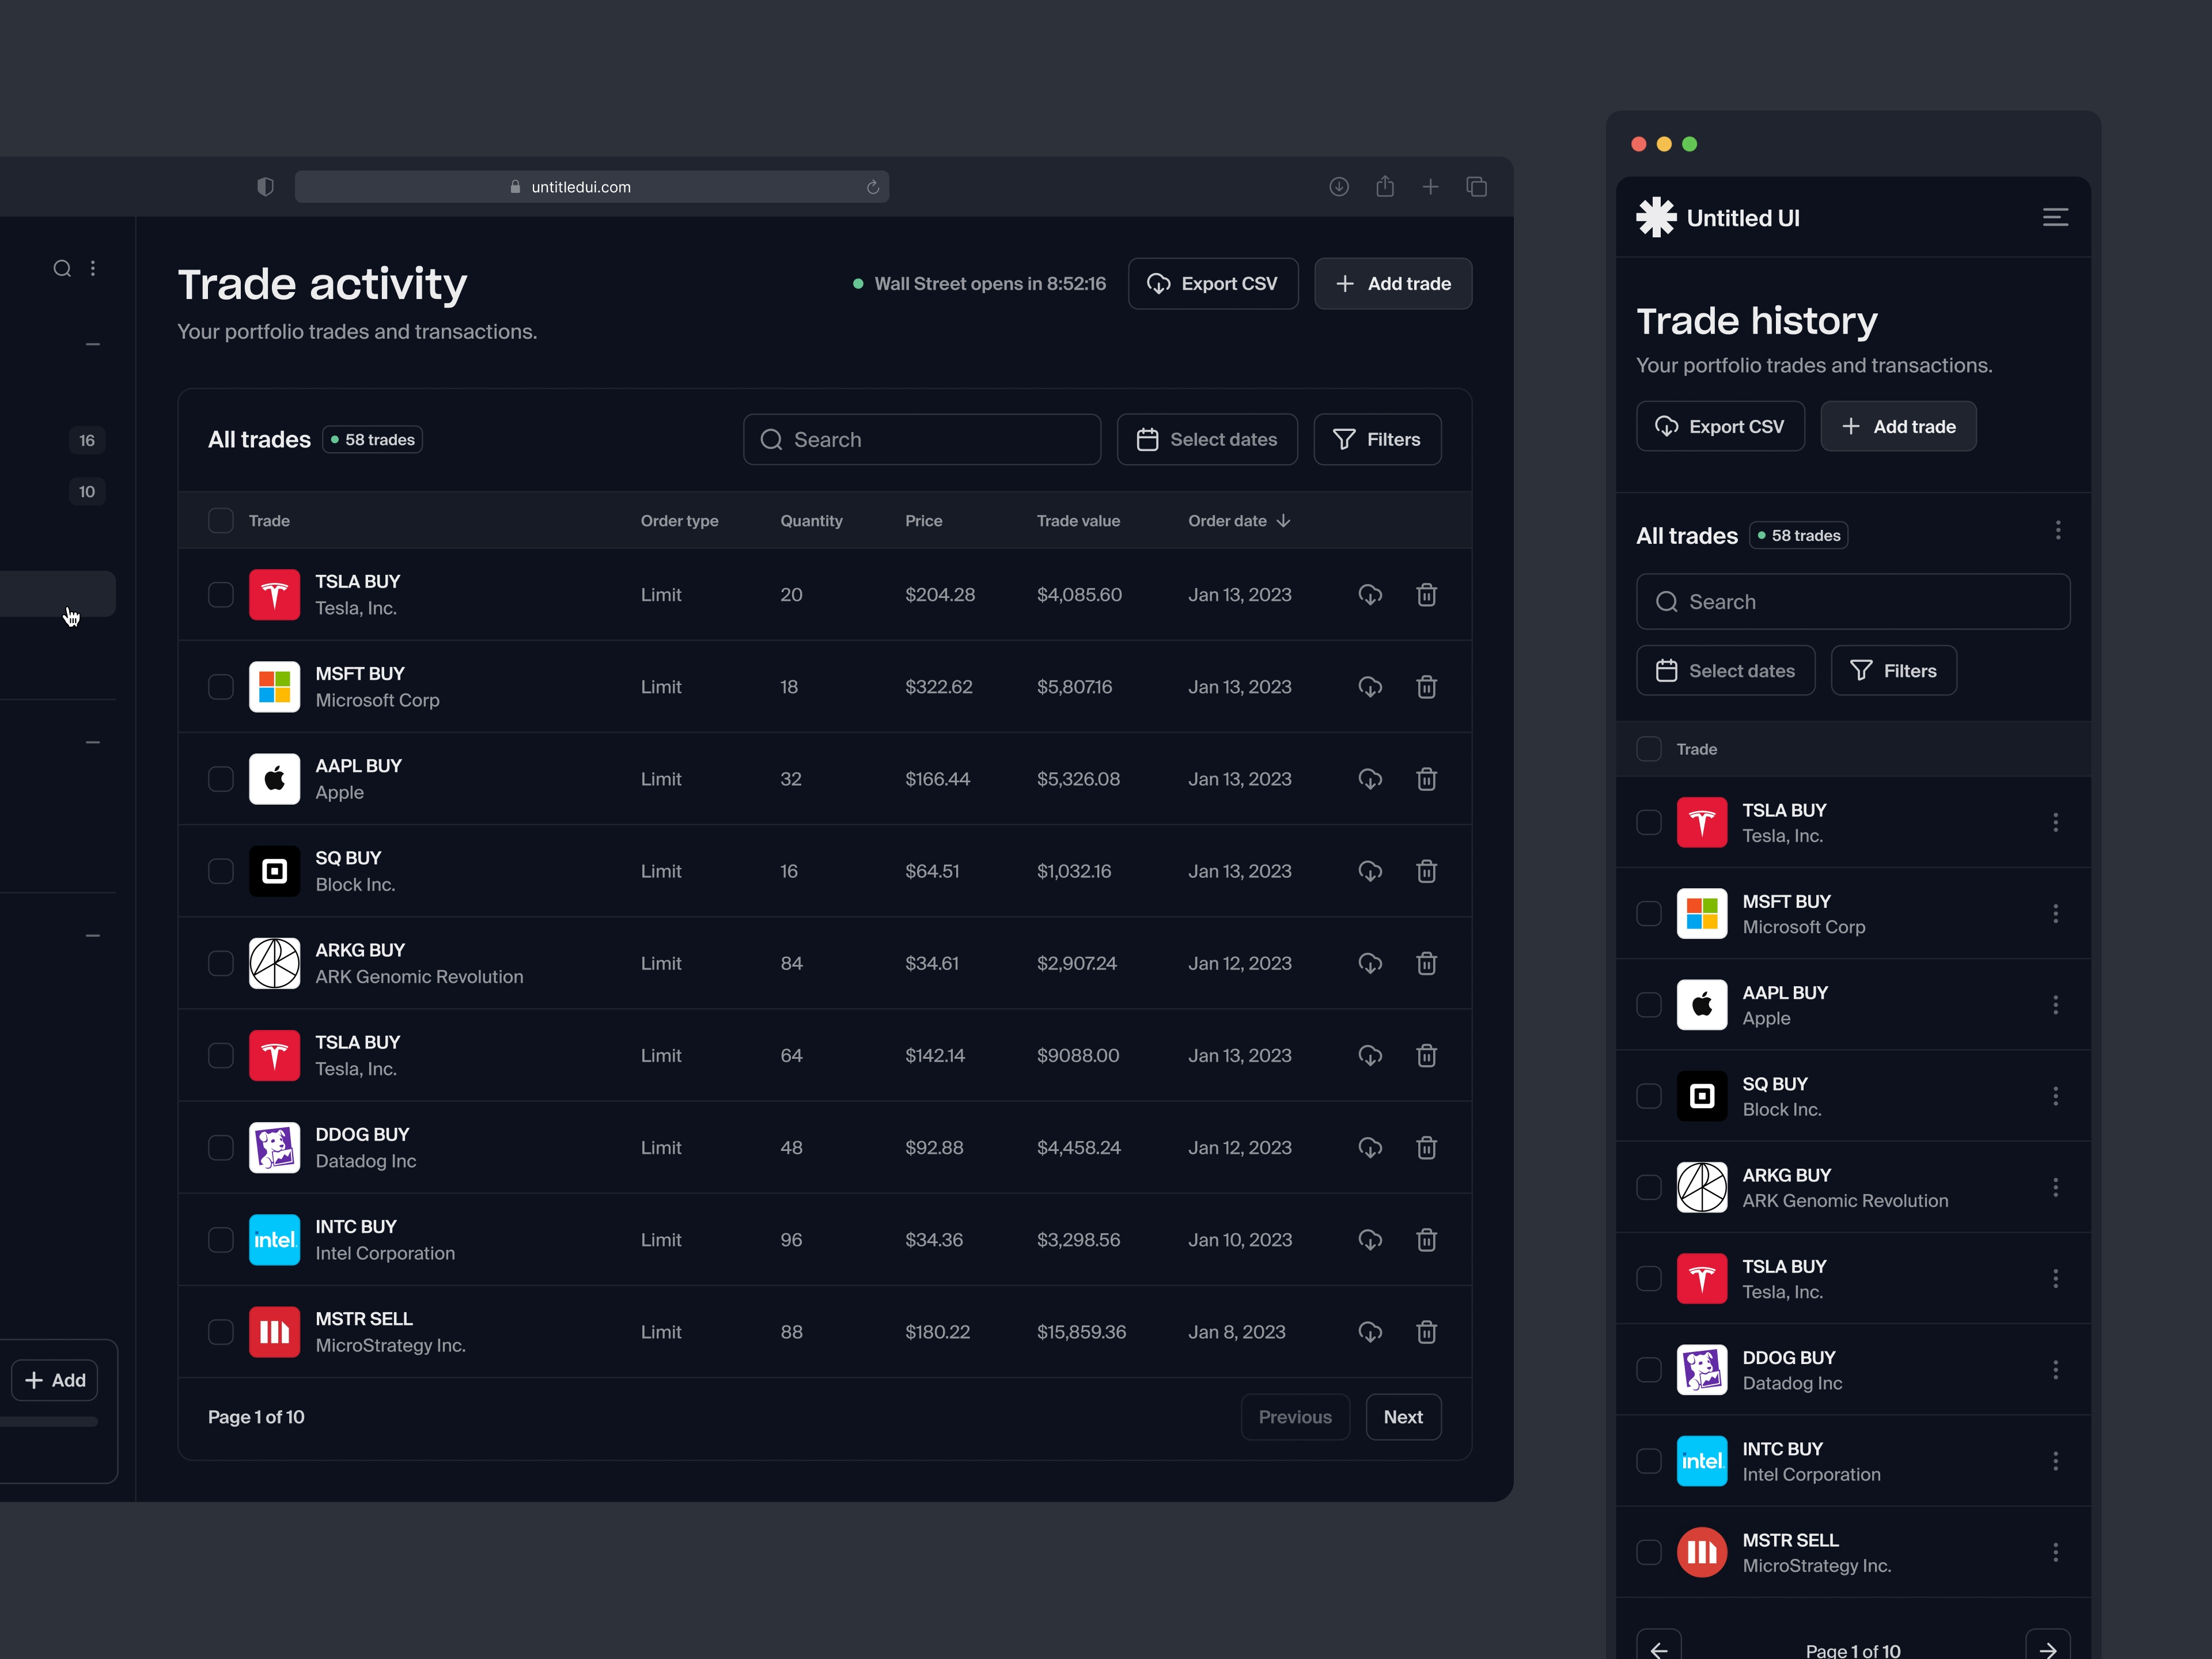Click Add trade in mobile Trade history
Image resolution: width=2212 pixels, height=1659 pixels.
pos(1898,426)
